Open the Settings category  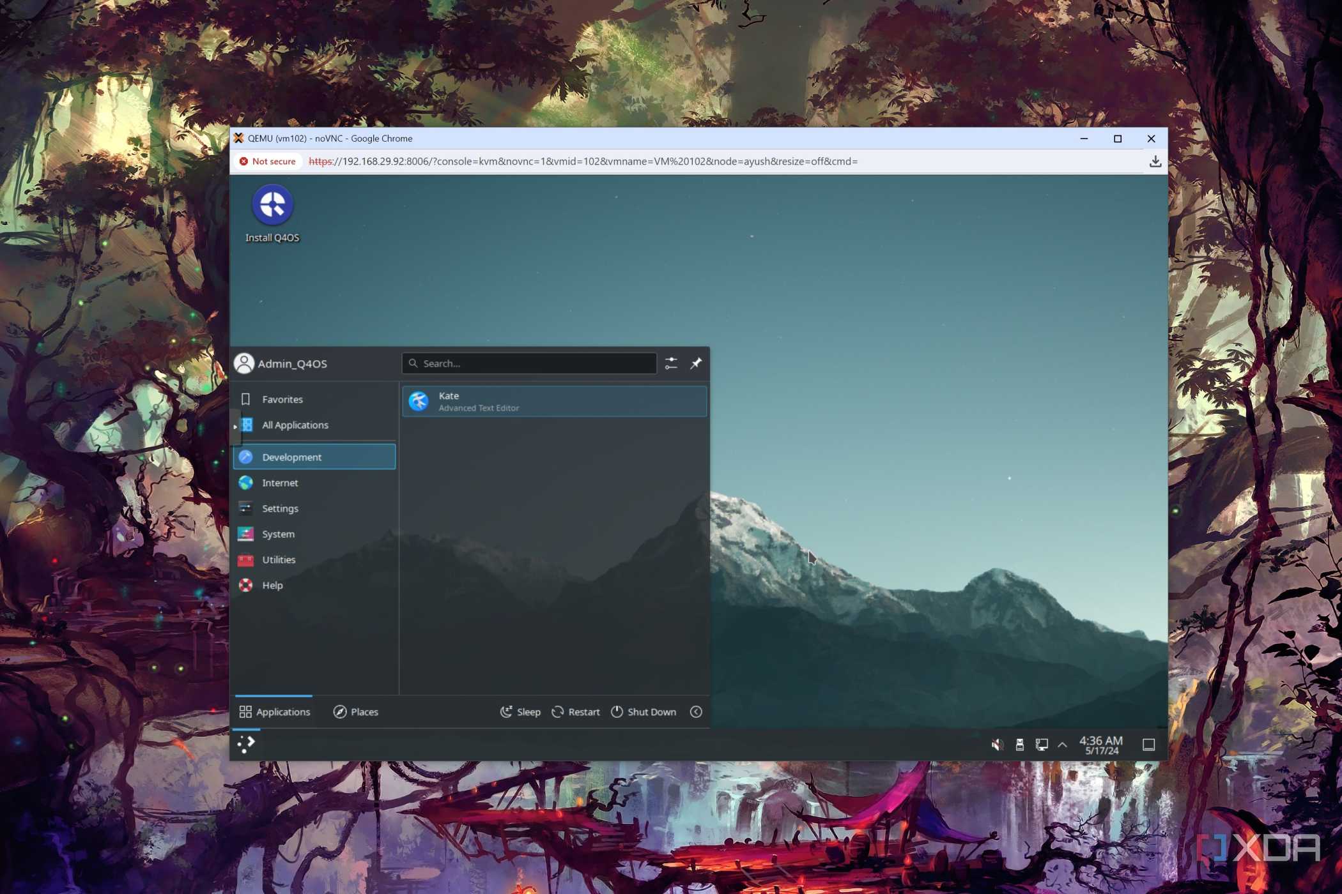tap(314, 508)
